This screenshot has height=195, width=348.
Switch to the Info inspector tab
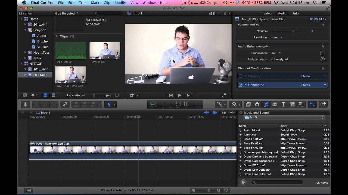(296, 13)
